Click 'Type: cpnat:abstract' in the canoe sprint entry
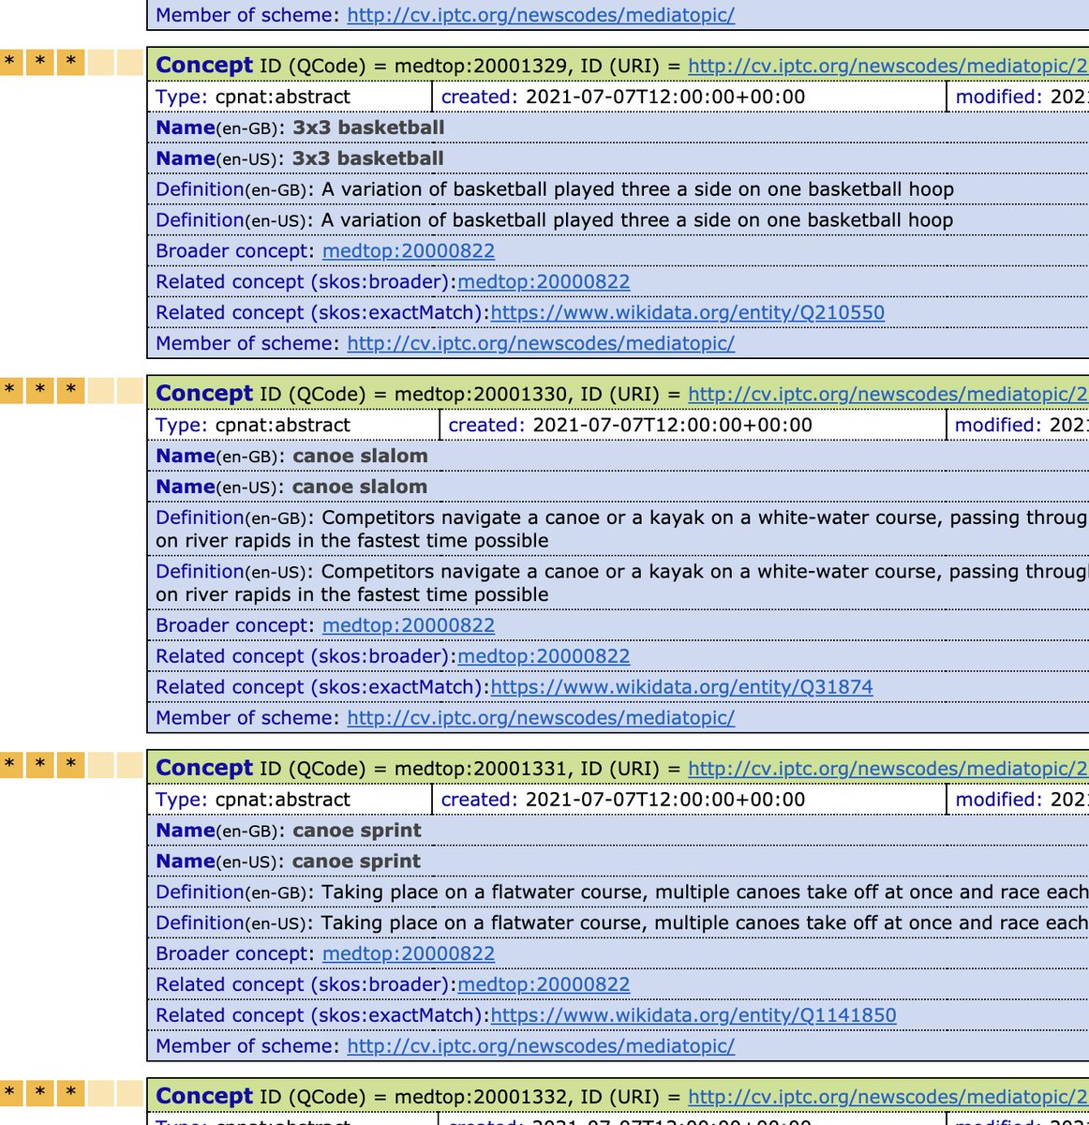The image size is (1089, 1125). coord(253,800)
